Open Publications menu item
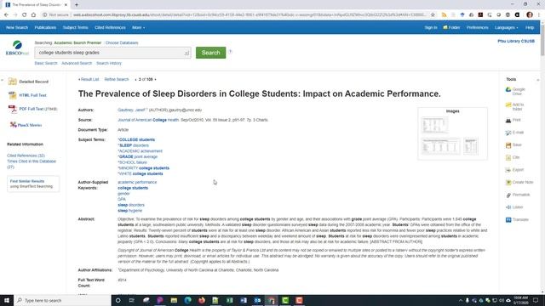 click(45, 27)
